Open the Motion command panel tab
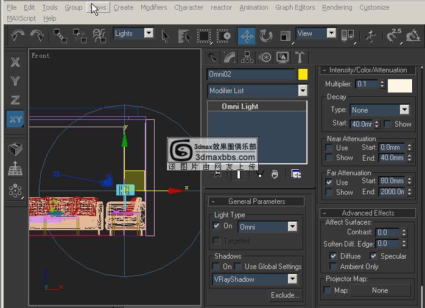This screenshot has height=308, width=425. (265, 57)
